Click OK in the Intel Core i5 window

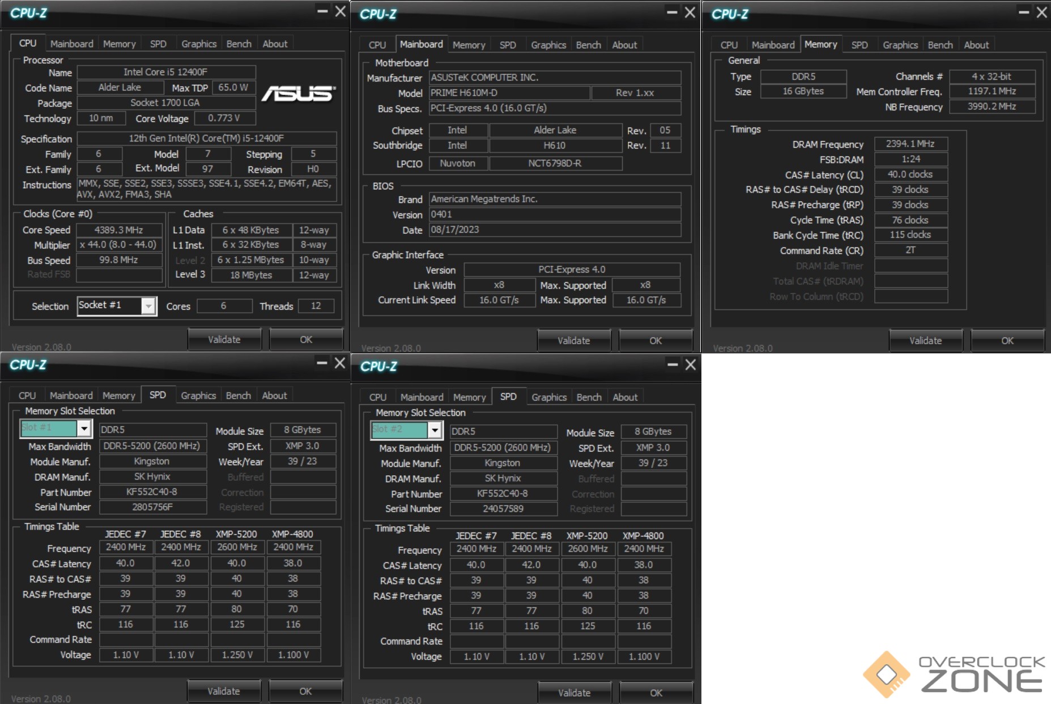click(x=306, y=339)
